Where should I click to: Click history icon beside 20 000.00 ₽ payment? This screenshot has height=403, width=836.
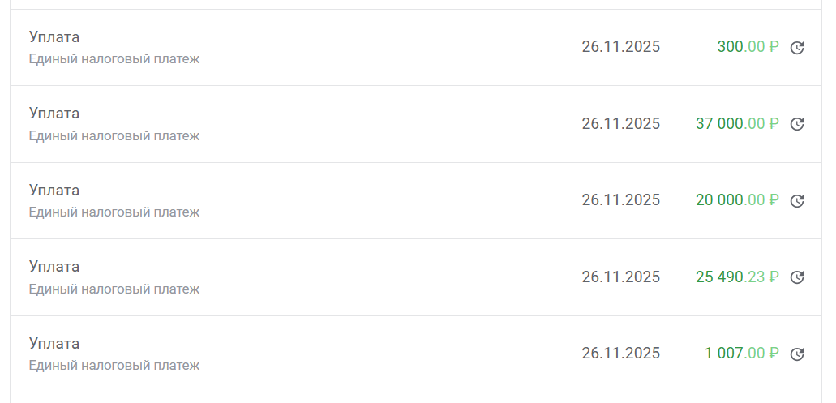[797, 201]
